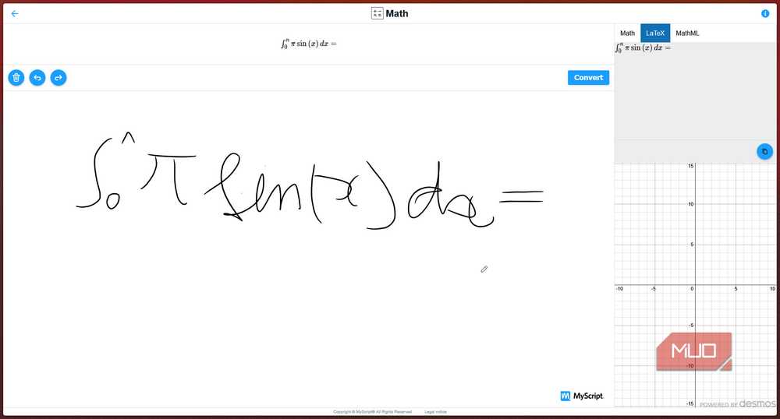The image size is (780, 419).
Task: Switch to the Math tab
Action: pyautogui.click(x=627, y=33)
